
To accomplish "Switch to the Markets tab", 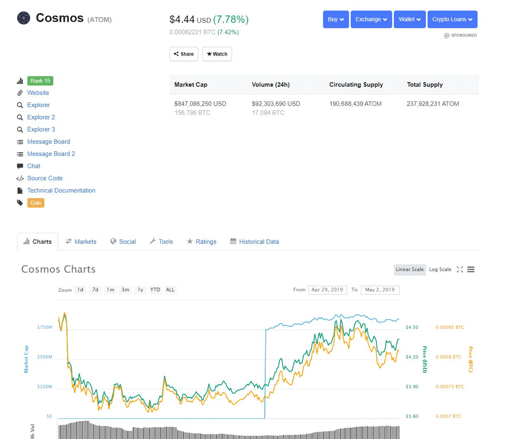I will 81,242.
